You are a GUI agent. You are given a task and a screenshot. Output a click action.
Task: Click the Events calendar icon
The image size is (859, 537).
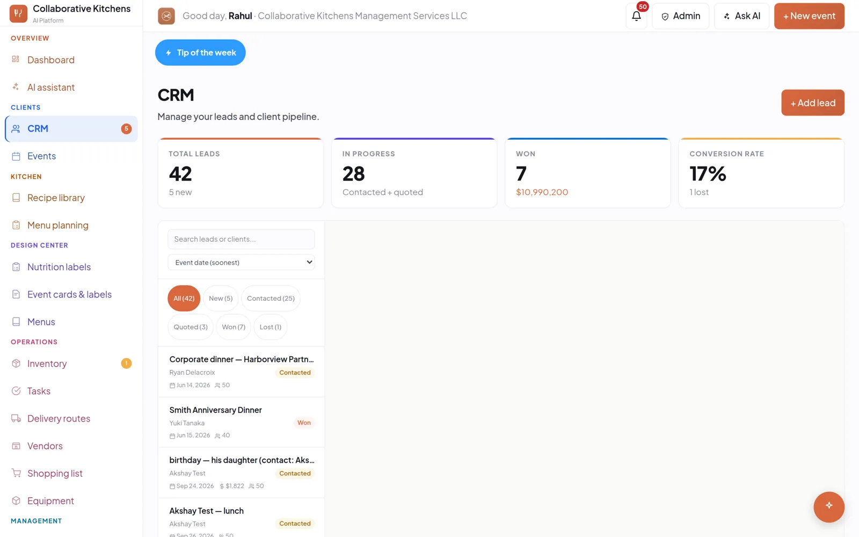point(16,156)
